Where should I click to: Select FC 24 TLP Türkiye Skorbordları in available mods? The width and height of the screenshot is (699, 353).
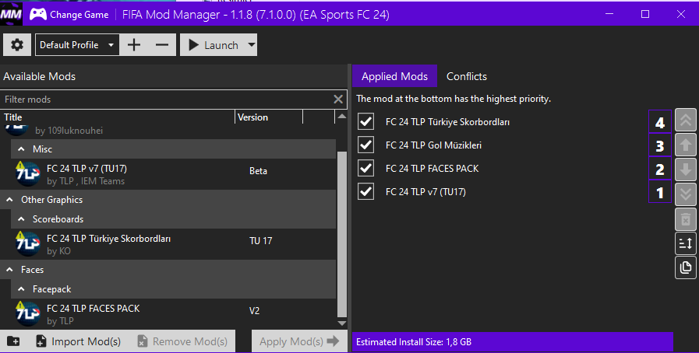tap(109, 239)
